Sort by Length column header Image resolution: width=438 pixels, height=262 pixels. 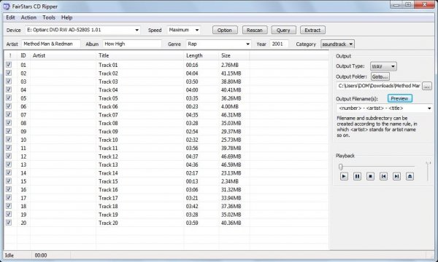coord(201,55)
